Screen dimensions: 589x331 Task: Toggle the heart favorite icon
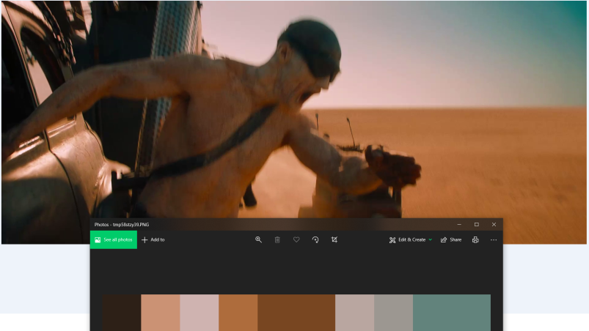(x=296, y=239)
